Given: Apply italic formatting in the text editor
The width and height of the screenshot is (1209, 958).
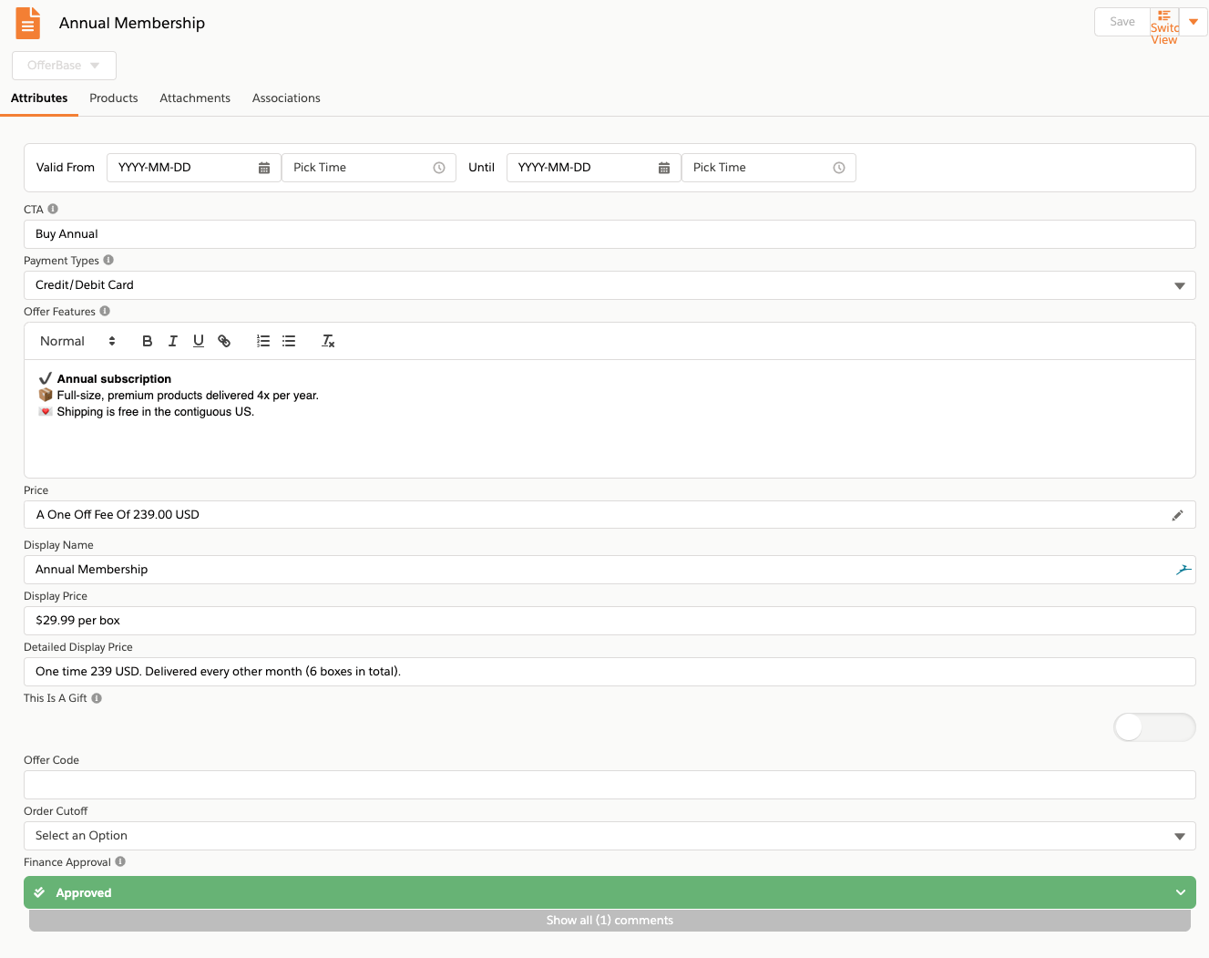Looking at the screenshot, I should [172, 341].
